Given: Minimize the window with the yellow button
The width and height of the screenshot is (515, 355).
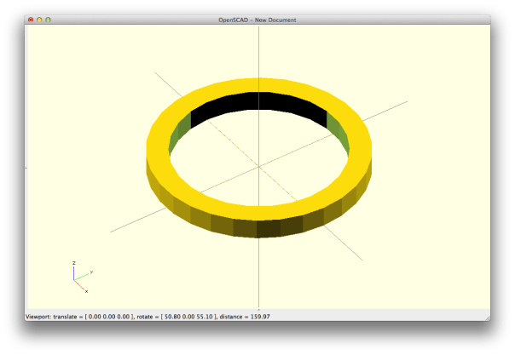Looking at the screenshot, I should 39,18.
